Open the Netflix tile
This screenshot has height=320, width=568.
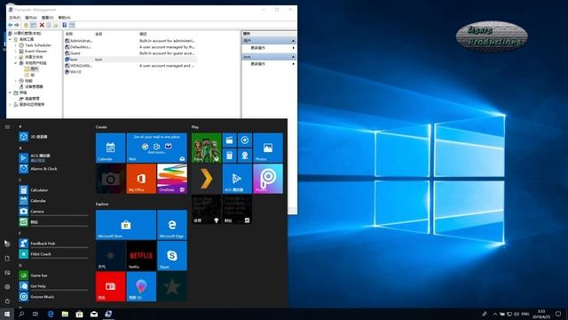click(141, 256)
